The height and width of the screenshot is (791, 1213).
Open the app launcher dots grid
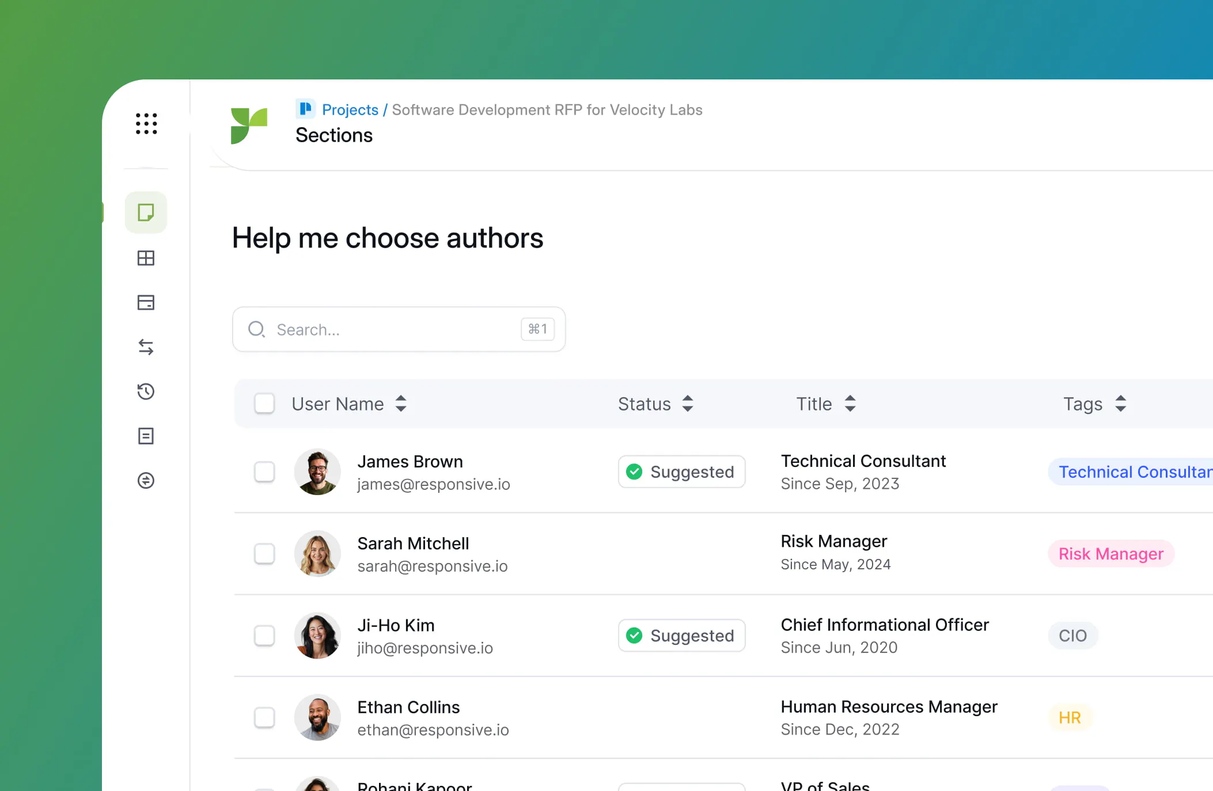point(146,123)
